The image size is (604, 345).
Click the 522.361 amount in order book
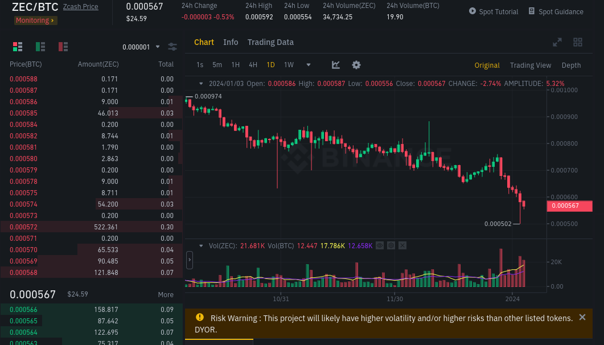click(106, 227)
